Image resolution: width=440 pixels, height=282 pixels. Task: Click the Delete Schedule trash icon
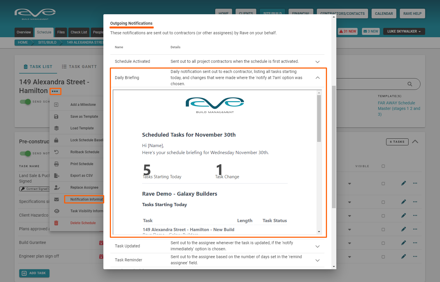pyautogui.click(x=56, y=223)
